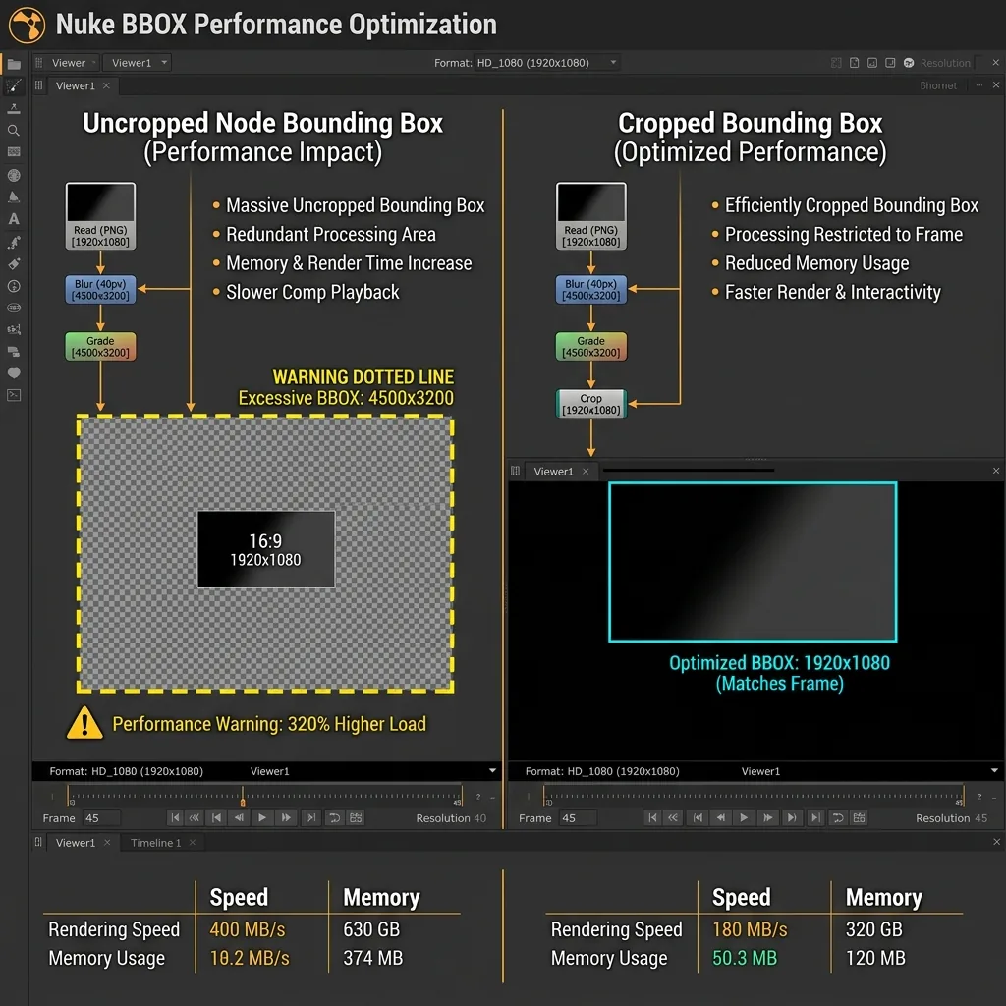
Task: Select the left Blur (40pv) node
Action: click(100, 290)
